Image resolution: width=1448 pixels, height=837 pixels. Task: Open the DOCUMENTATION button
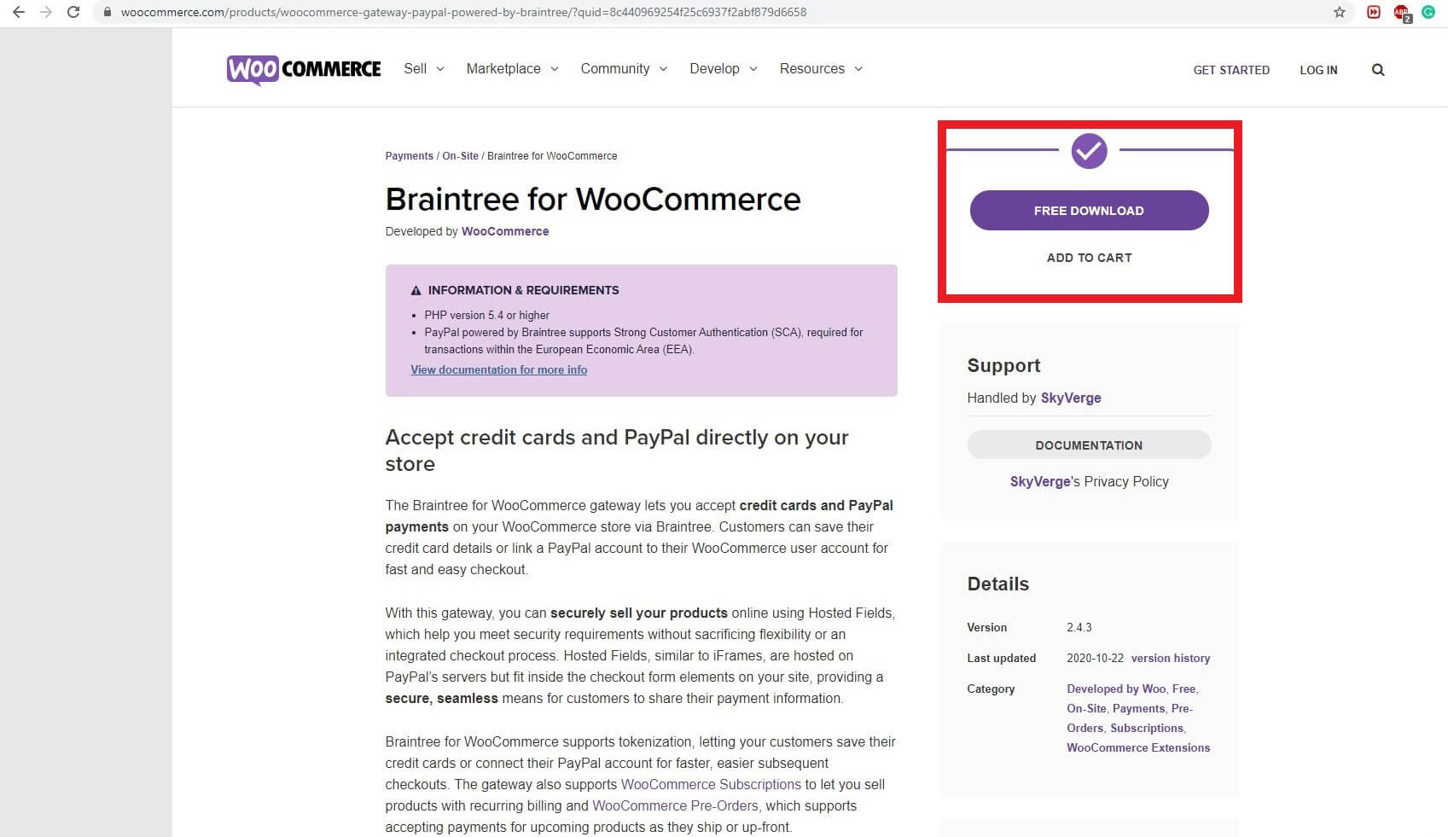pyautogui.click(x=1089, y=445)
